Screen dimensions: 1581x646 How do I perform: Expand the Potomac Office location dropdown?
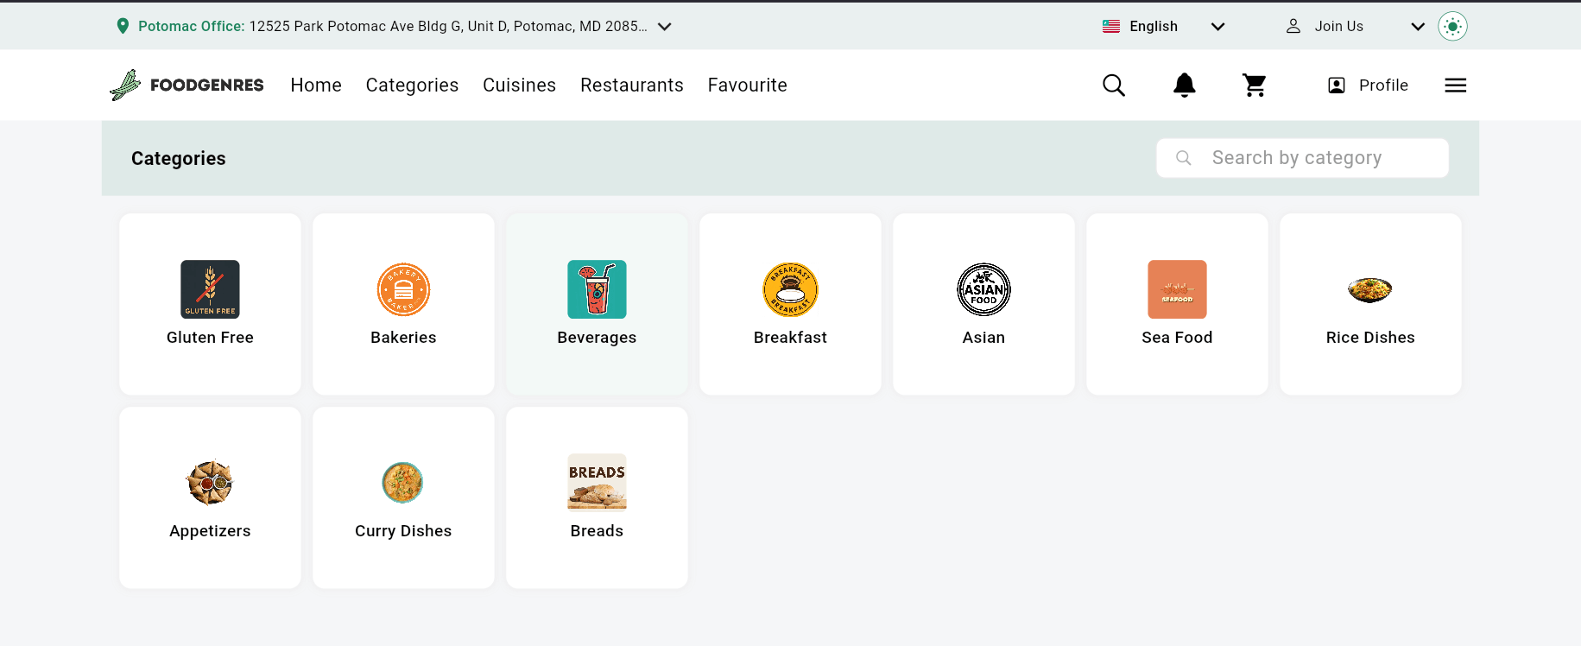[x=665, y=27]
